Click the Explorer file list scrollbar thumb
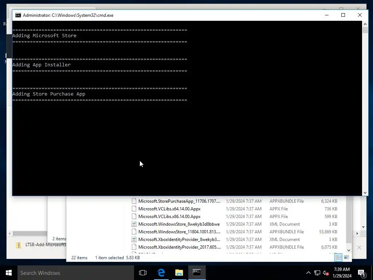This screenshot has width=373, height=280. pyautogui.click(x=349, y=220)
